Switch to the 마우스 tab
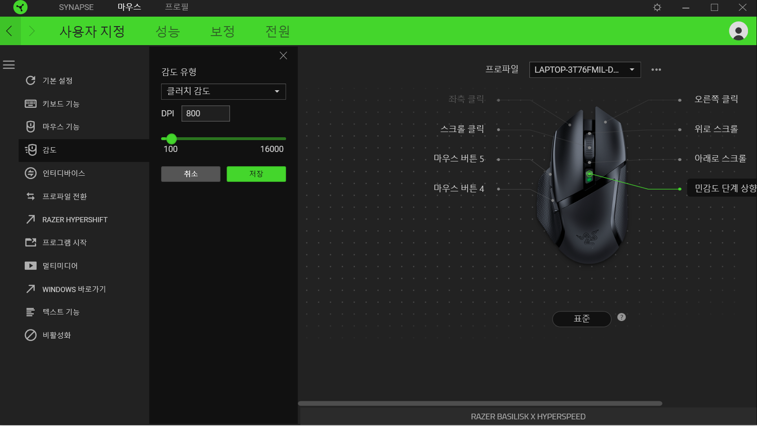 pos(129,7)
